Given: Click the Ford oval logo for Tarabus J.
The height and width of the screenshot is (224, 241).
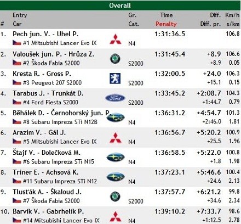Looking at the screenshot, I should pos(115,98).
